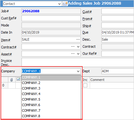The image size is (134, 120).
Task: Click the Item# underlined label
Action: click(6, 40)
